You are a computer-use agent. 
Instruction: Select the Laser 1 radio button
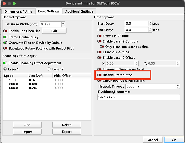5,69
